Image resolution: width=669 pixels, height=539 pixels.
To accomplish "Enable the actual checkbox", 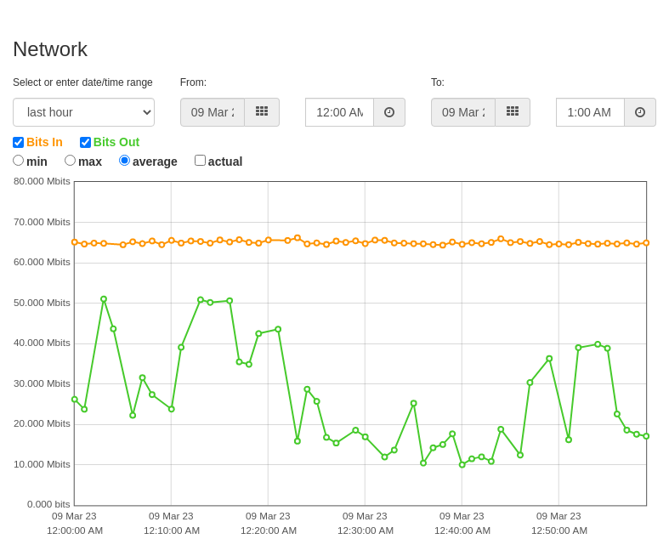I will pyautogui.click(x=200, y=161).
